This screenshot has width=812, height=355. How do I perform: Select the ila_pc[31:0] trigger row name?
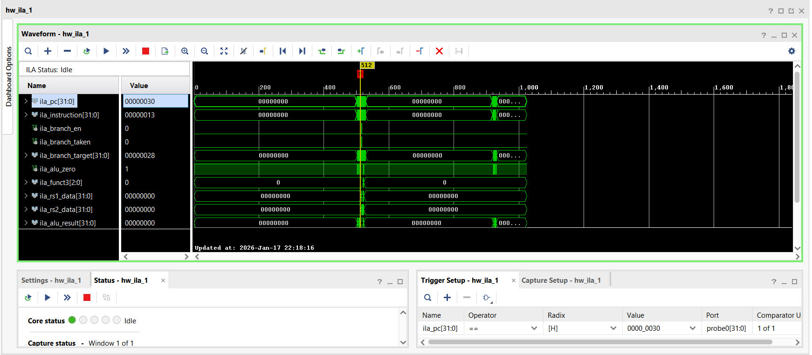click(440, 328)
